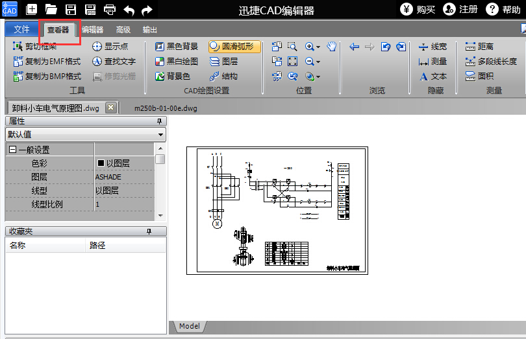The height and width of the screenshot is (339, 526).
Task: Click the fit to window icon
Action: pyautogui.click(x=292, y=62)
